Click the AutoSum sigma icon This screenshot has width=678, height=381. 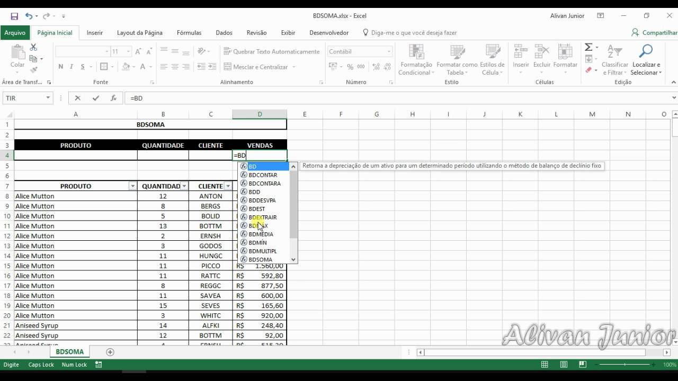click(588, 48)
